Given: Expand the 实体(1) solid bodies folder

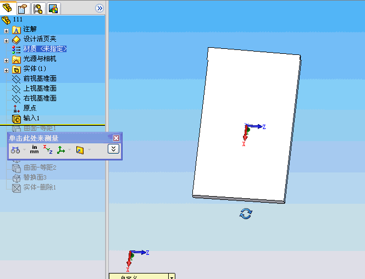Looking at the screenshot, I should pyautogui.click(x=6, y=70).
